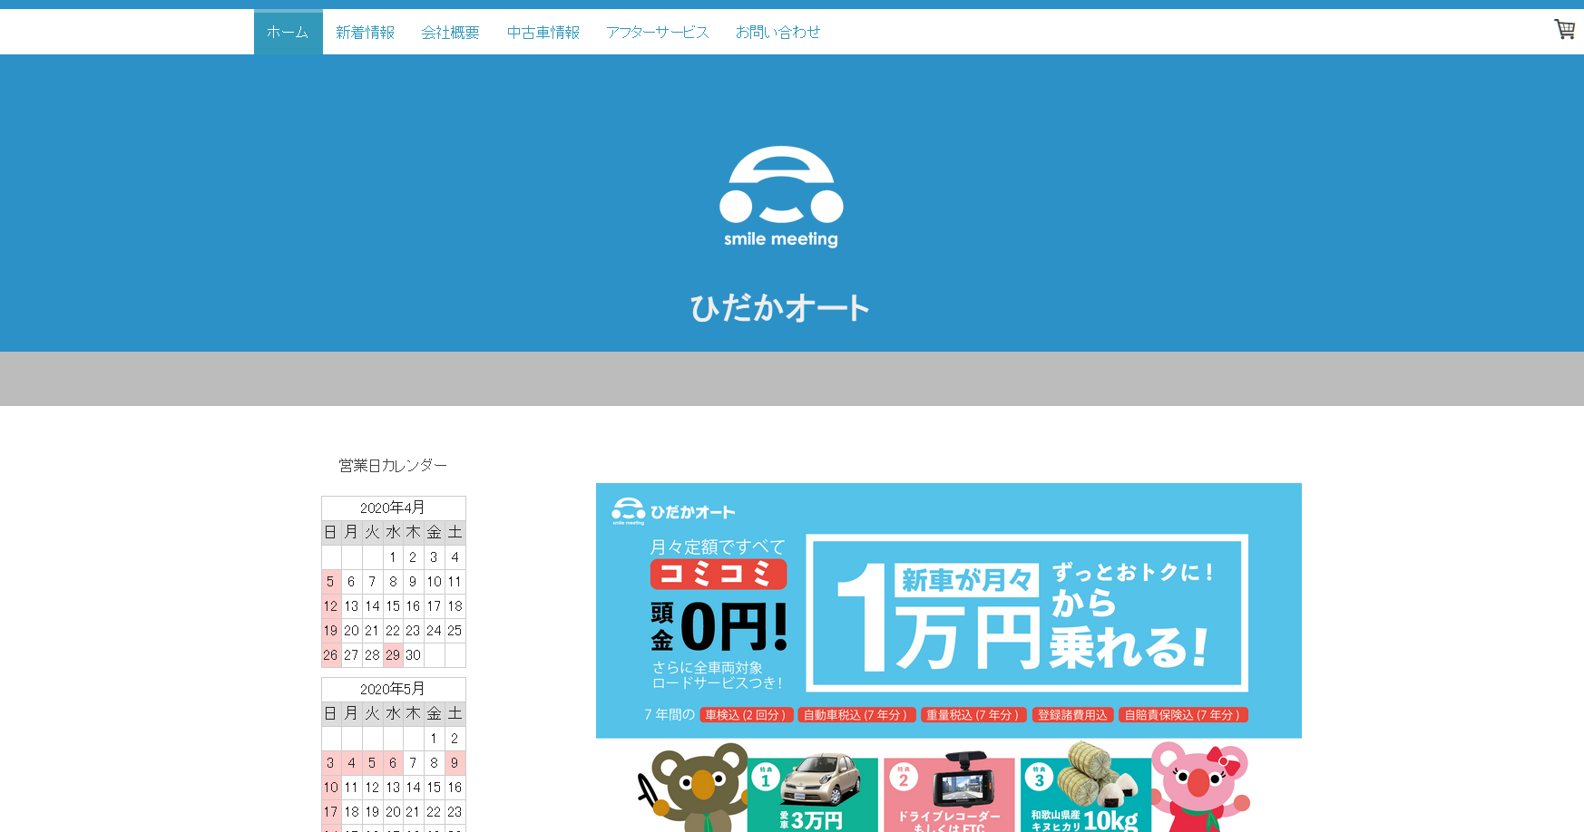Select April 29 on the 営業日カレンダー

click(392, 654)
